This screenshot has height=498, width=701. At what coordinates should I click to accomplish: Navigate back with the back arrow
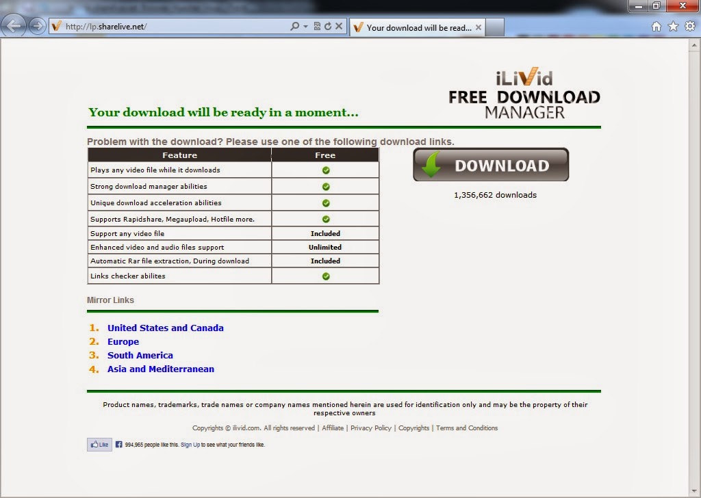point(14,26)
